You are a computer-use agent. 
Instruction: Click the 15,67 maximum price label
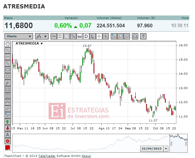(x=87, y=46)
